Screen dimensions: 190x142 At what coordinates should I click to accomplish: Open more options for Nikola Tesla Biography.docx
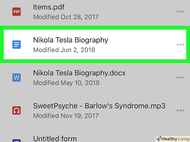[180, 78]
